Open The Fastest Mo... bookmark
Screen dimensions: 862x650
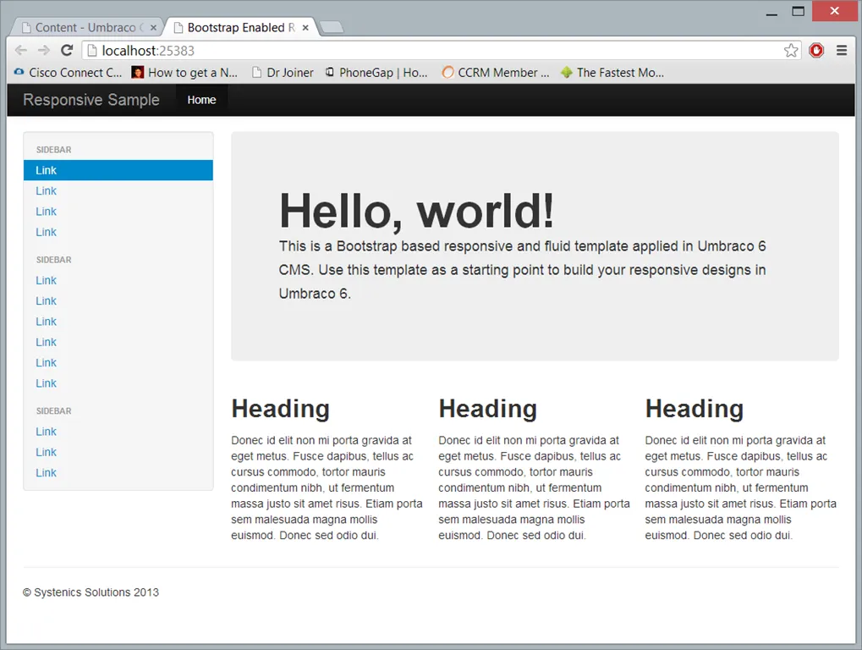tap(612, 73)
